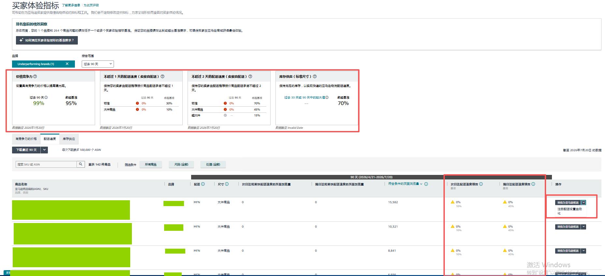Click the warning triangle in the 10,321 row's 隔日达 cell
The height and width of the screenshot is (276, 605).
[505, 226]
